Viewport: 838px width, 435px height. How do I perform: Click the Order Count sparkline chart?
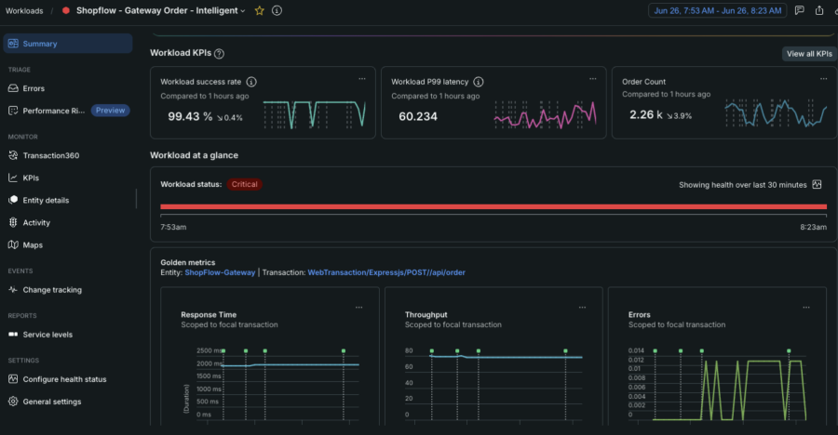(x=776, y=112)
